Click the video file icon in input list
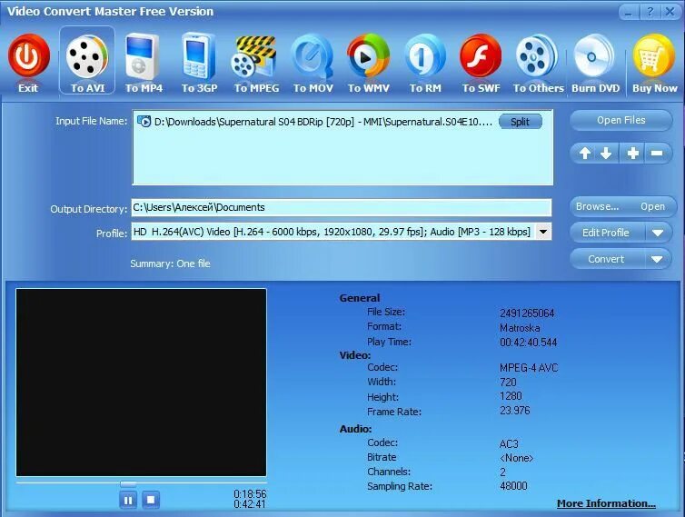Image resolution: width=685 pixels, height=517 pixels. click(x=144, y=122)
